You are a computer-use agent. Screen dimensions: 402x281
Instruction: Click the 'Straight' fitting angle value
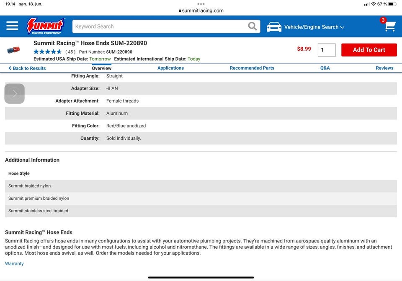tap(114, 76)
